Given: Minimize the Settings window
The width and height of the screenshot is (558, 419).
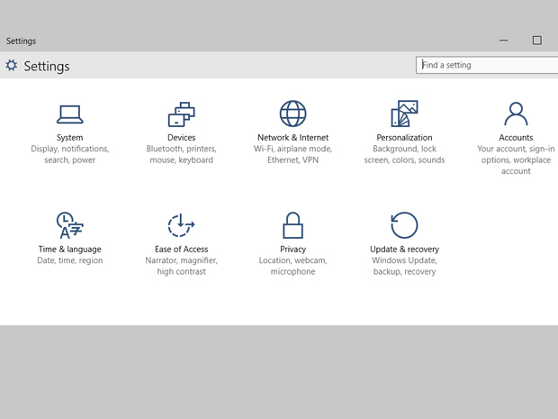Looking at the screenshot, I should click(x=503, y=41).
